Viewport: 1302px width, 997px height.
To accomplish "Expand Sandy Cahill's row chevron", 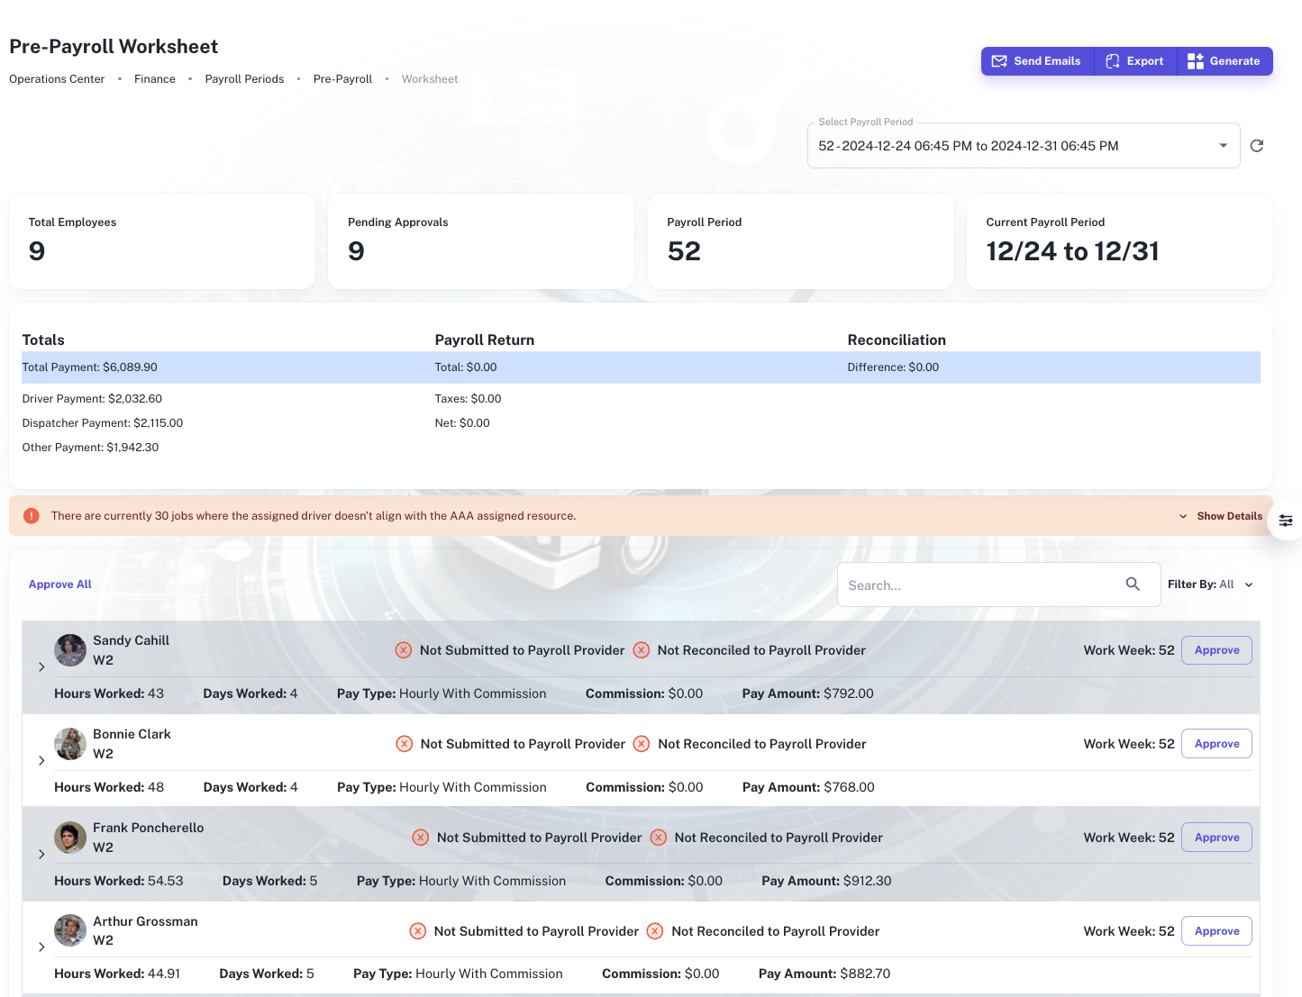I will coord(41,666).
